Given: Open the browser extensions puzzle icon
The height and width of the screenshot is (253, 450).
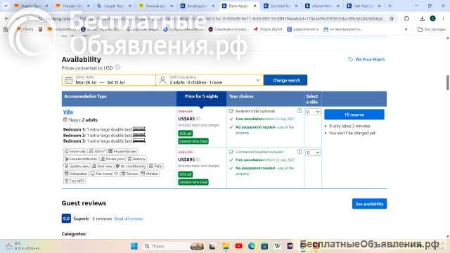Looking at the screenshot, I should [406, 19].
